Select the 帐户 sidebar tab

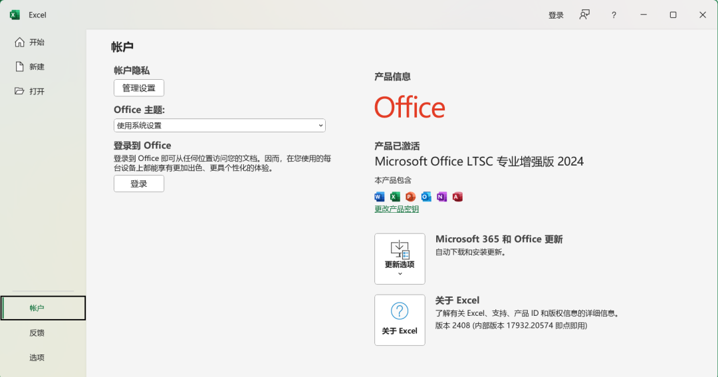pos(43,308)
